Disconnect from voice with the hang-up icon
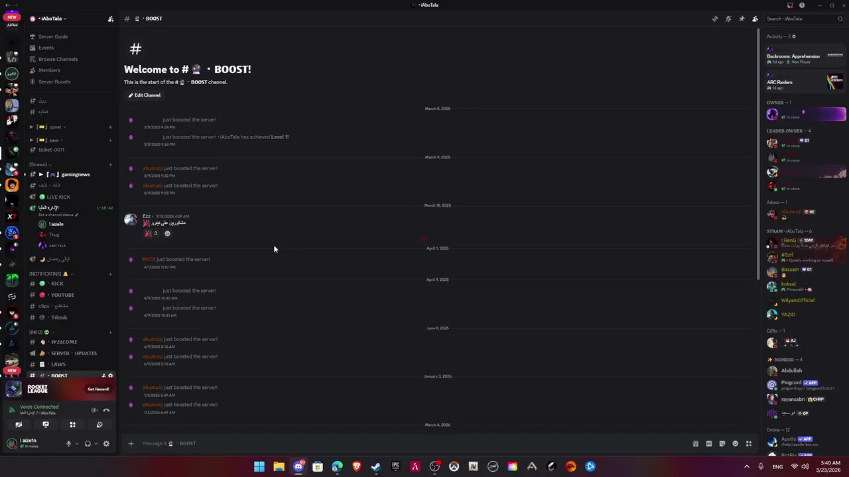The width and height of the screenshot is (849, 477). 106,410
